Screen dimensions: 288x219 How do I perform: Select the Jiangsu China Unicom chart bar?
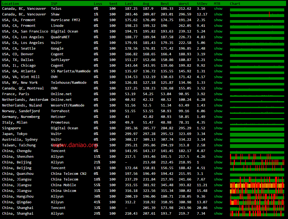tap(257, 191)
